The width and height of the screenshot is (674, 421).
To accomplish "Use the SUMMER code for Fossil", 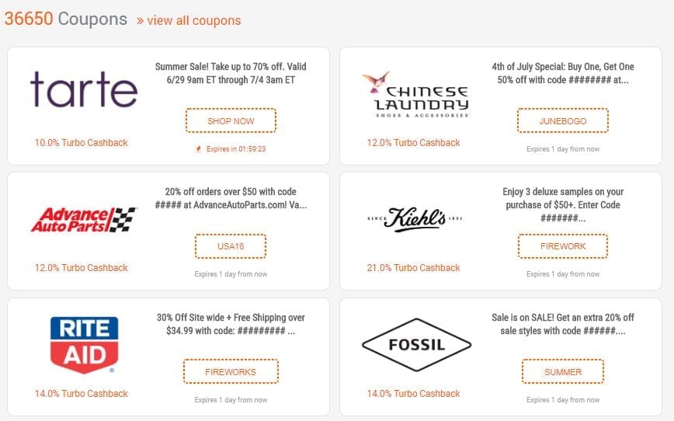I will coord(563,371).
